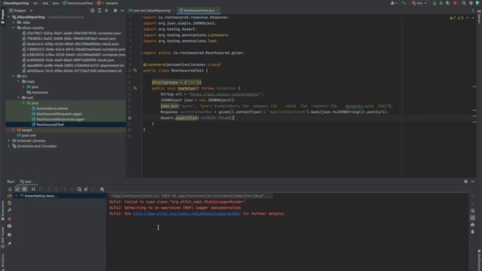Collapse the src folder
Image resolution: width=482 pixels, height=271 pixels.
click(14, 76)
